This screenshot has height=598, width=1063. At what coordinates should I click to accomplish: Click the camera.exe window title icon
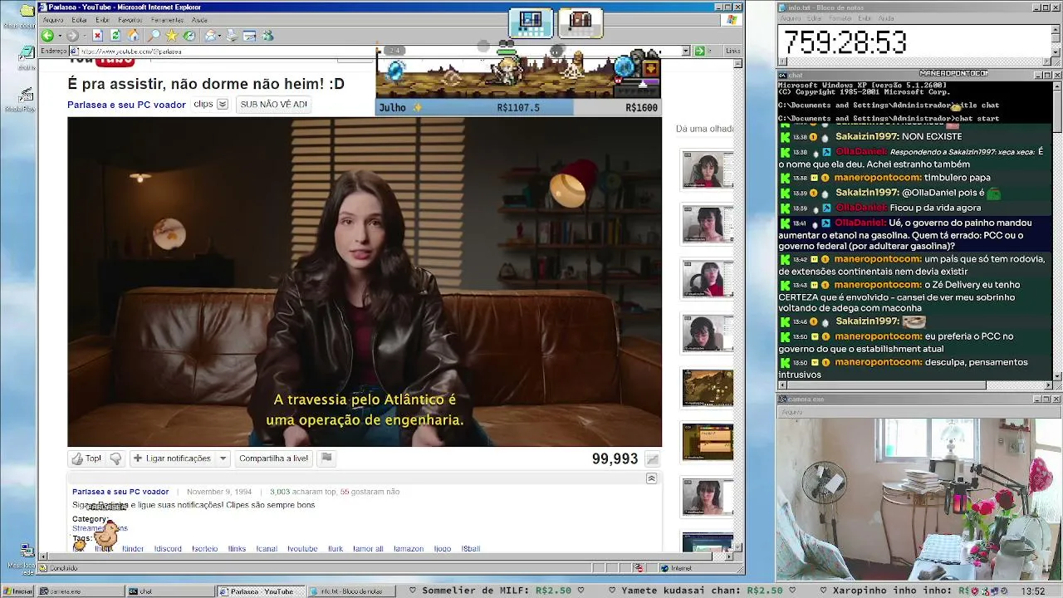782,399
